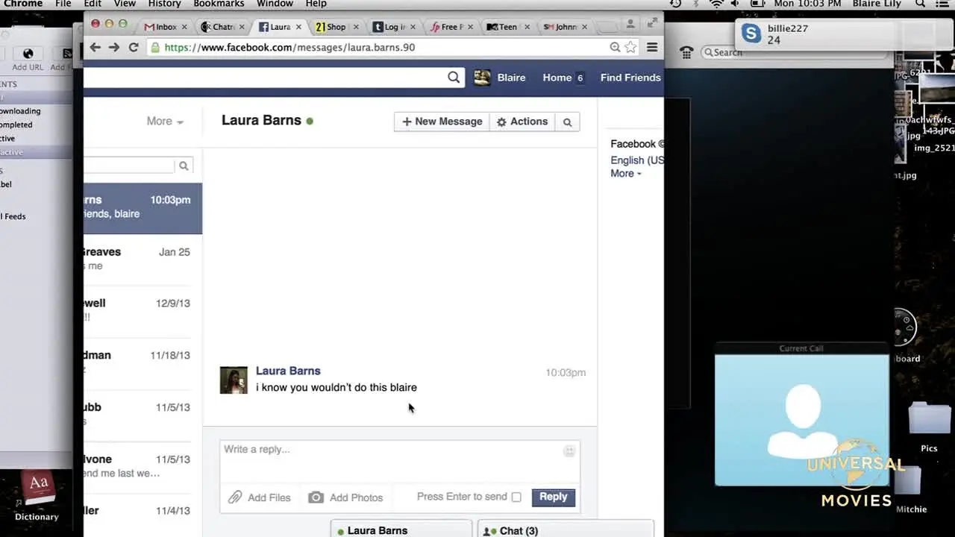Start a New Message
The height and width of the screenshot is (537, 955).
point(442,122)
